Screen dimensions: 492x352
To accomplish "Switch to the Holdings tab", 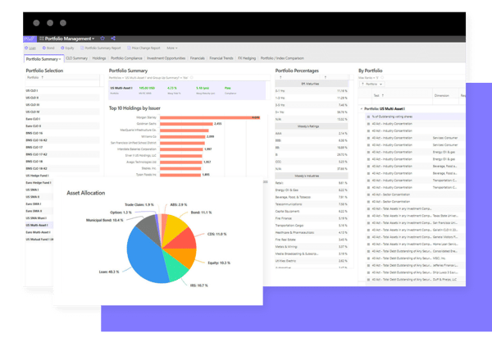I will [x=102, y=59].
